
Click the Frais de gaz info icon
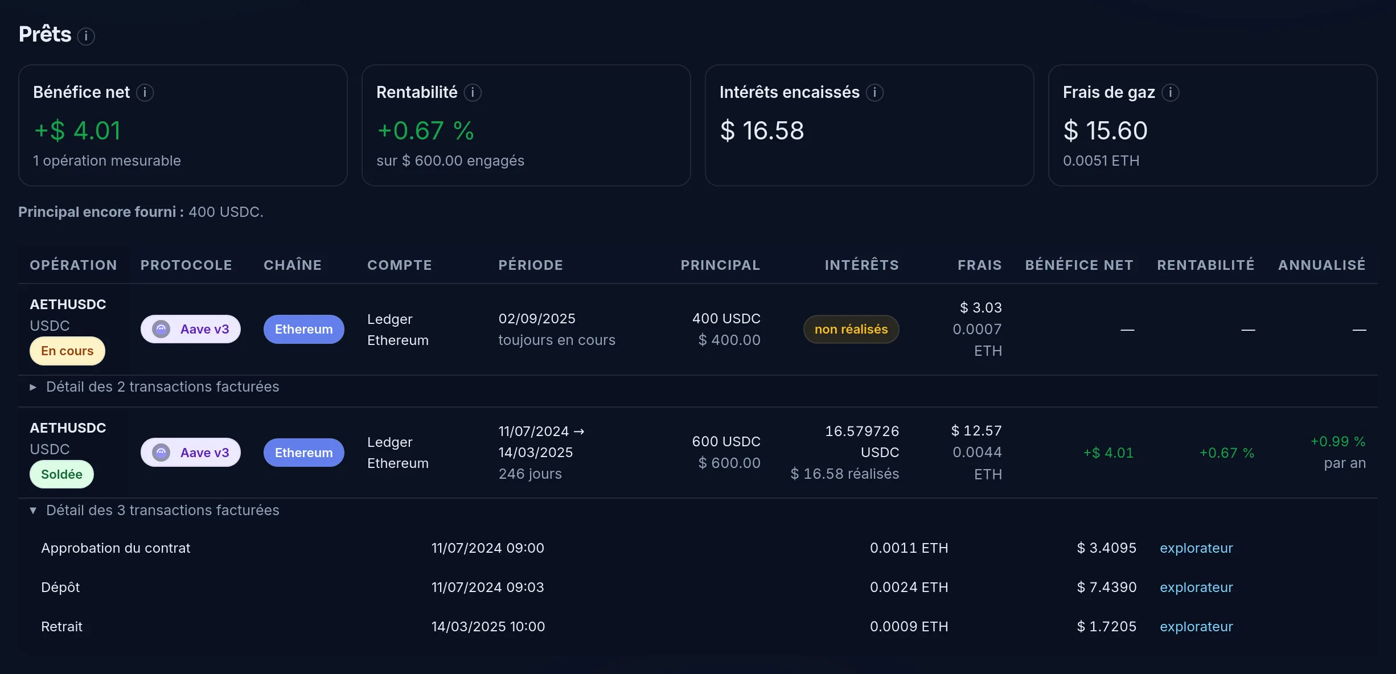pos(1171,92)
